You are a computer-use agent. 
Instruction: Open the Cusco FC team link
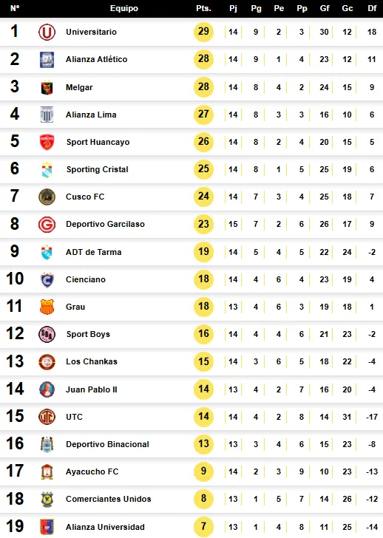(x=85, y=197)
